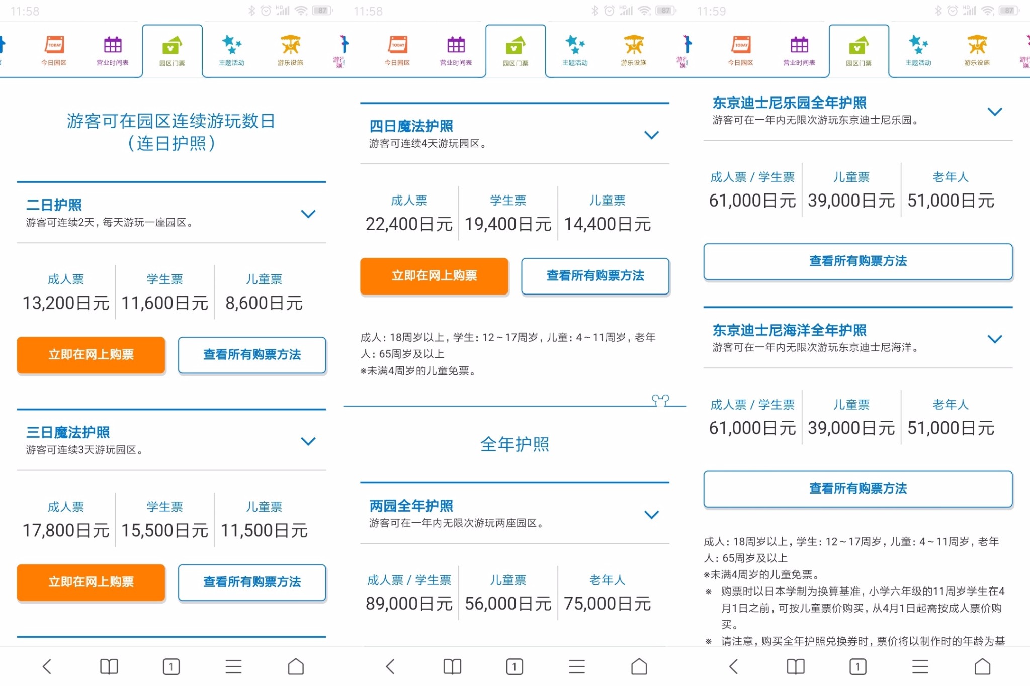1030x686 pixels.
Task: Open bookmarks book icon in left screenshot
Action: pyautogui.click(x=109, y=666)
